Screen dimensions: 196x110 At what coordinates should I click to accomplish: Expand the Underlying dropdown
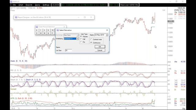(77, 39)
